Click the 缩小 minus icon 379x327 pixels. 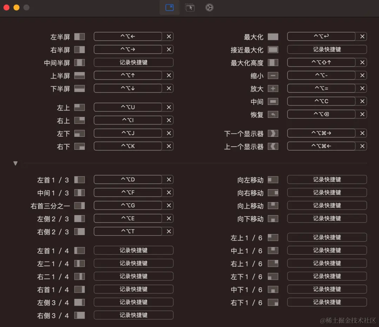click(273, 75)
